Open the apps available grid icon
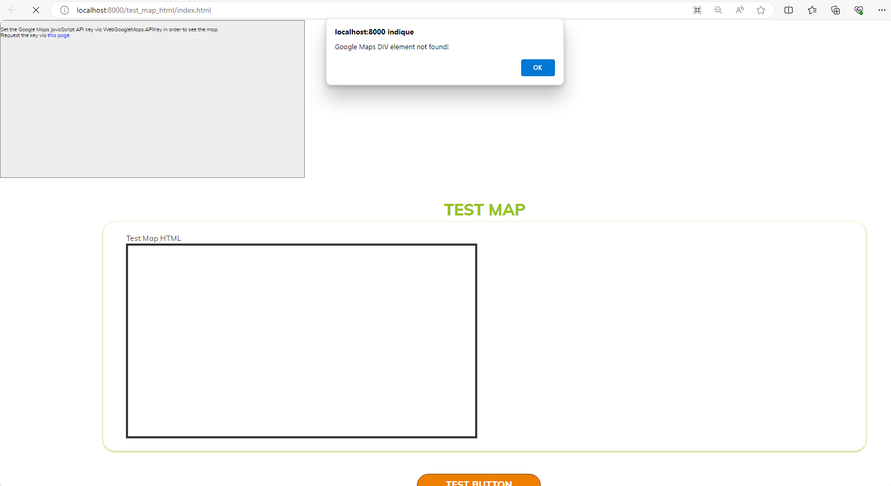Image resolution: width=891 pixels, height=486 pixels. 697,10
